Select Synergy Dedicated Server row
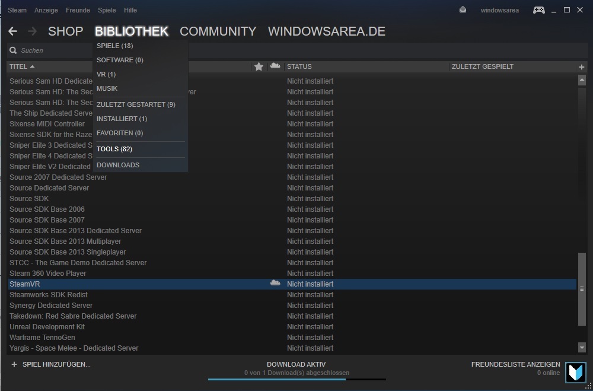The image size is (593, 391). pyautogui.click(x=292, y=306)
